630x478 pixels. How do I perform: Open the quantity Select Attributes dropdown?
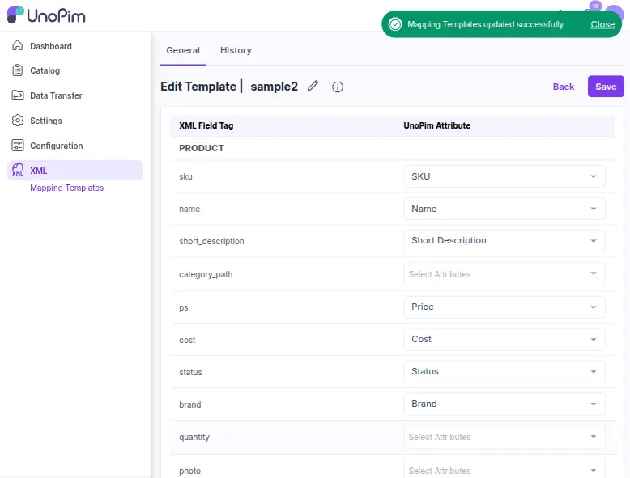[x=504, y=437]
